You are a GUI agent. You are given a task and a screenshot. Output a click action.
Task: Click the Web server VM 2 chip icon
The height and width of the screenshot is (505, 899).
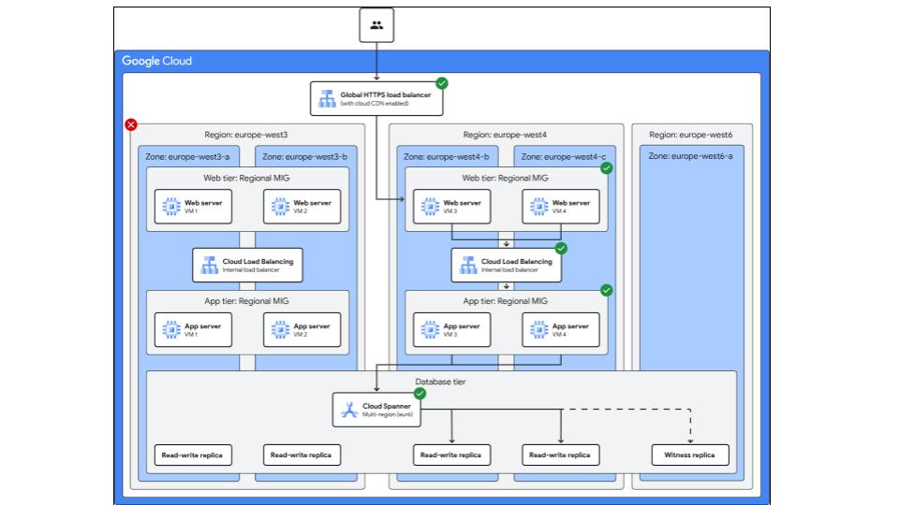[x=280, y=206]
